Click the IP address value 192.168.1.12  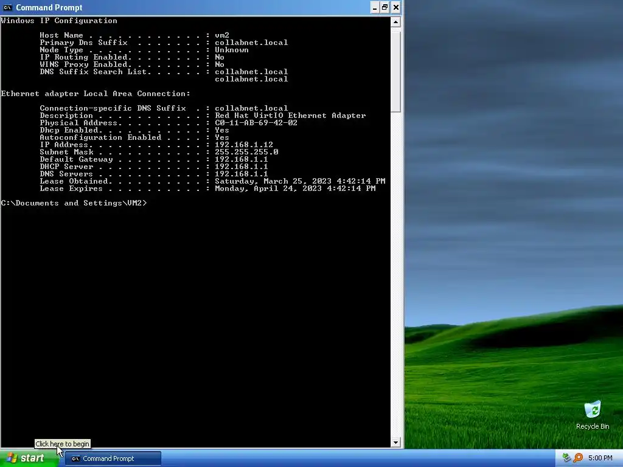click(244, 145)
